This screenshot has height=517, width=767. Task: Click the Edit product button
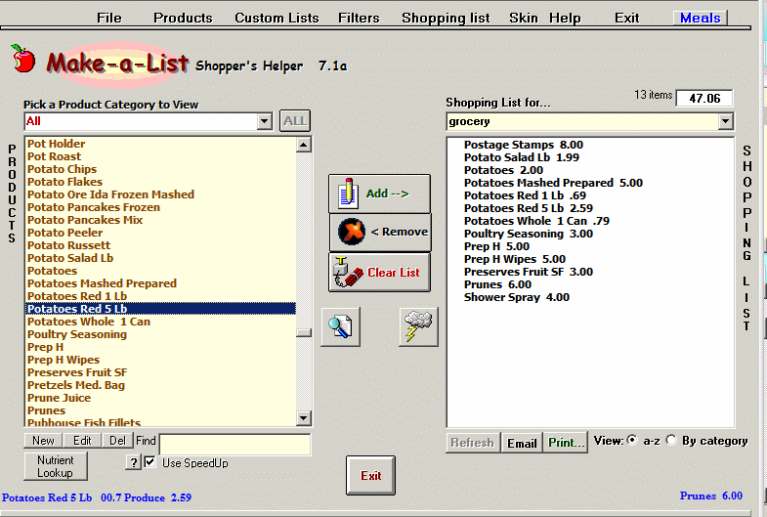[82, 441]
